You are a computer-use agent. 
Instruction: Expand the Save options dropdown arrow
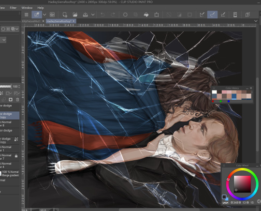pyautogui.click(x=93, y=15)
